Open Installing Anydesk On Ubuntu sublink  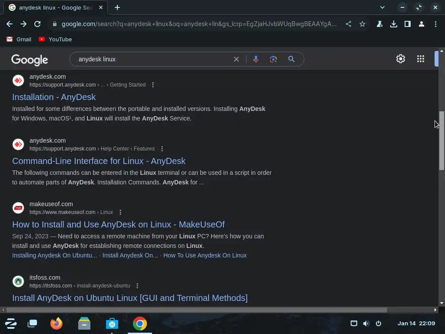click(x=54, y=255)
